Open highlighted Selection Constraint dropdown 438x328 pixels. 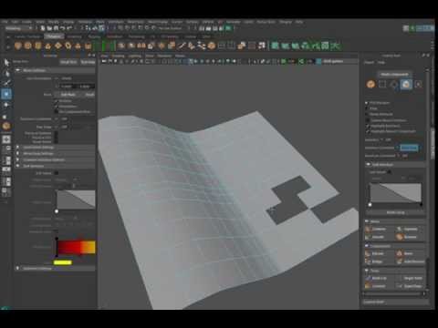pyautogui.click(x=409, y=148)
